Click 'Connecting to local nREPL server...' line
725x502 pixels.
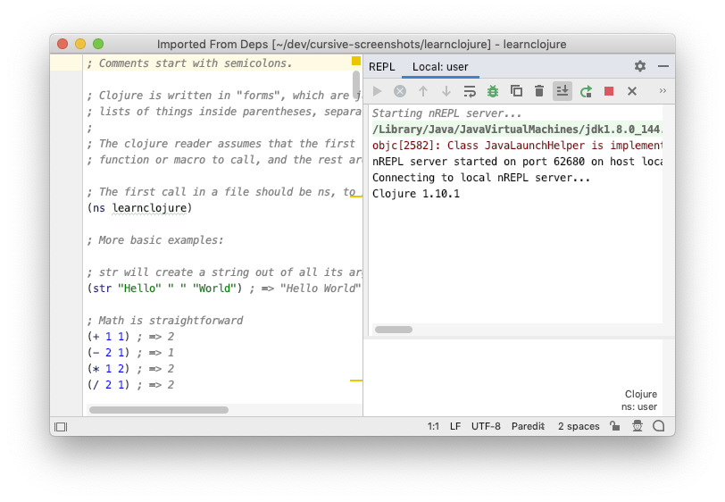[x=481, y=177]
